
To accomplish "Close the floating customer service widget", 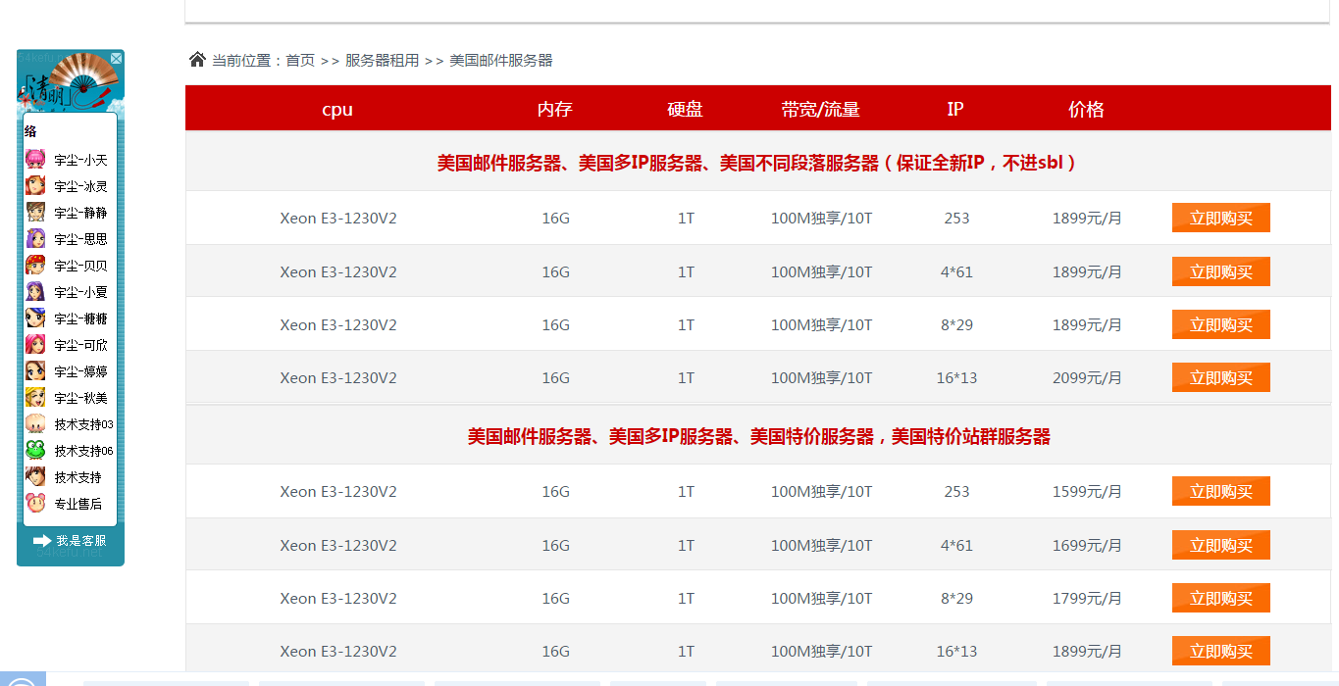I will click(x=116, y=59).
